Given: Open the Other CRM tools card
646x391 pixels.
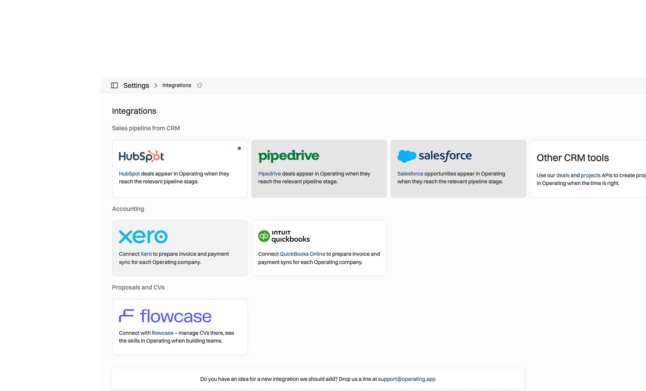Looking at the screenshot, I should point(588,169).
